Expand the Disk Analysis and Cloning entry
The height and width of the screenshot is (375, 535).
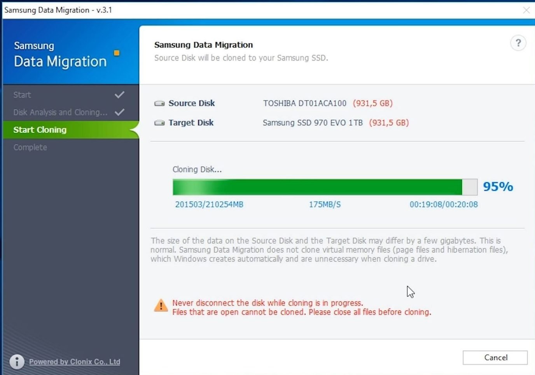(60, 112)
